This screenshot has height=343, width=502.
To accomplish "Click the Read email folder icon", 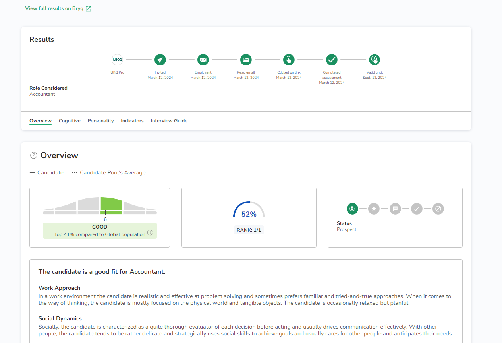I will 246,60.
